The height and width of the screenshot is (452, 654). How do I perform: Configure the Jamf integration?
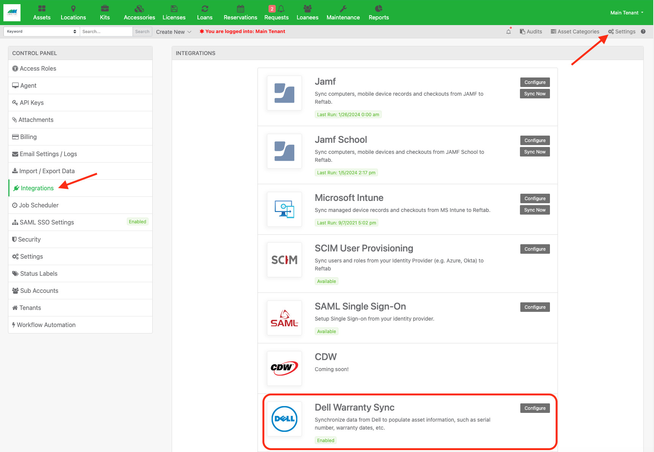[x=535, y=82]
